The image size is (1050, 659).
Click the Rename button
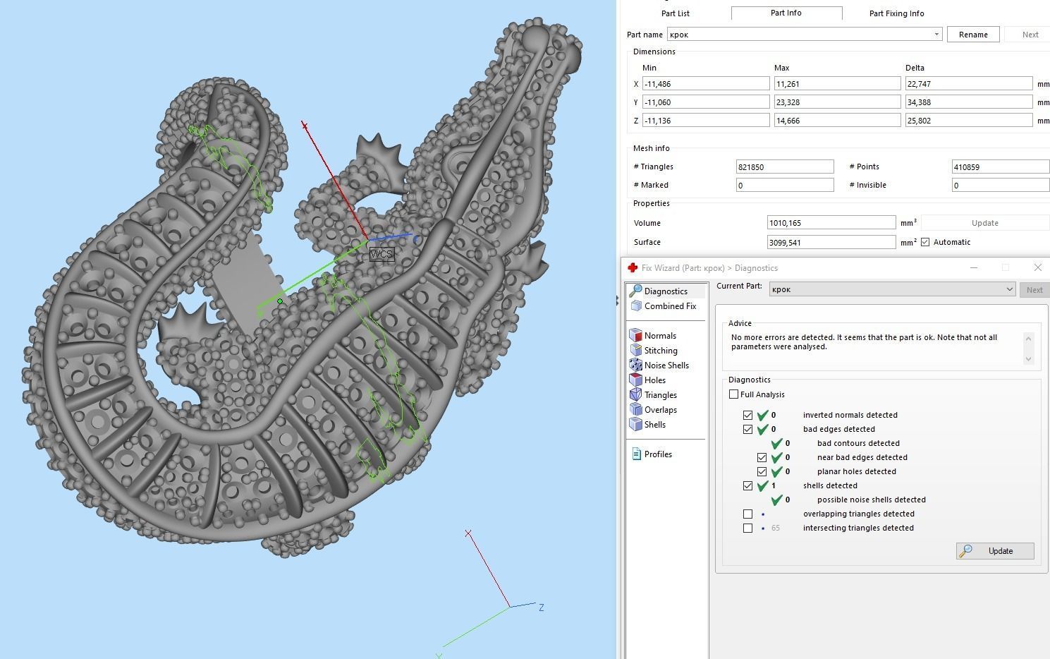point(973,35)
